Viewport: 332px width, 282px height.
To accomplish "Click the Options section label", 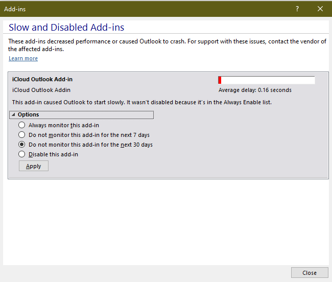I will tap(28, 115).
